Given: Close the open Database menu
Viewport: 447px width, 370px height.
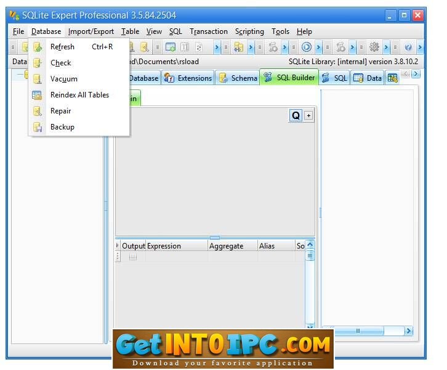Looking at the screenshot, I should pos(46,31).
